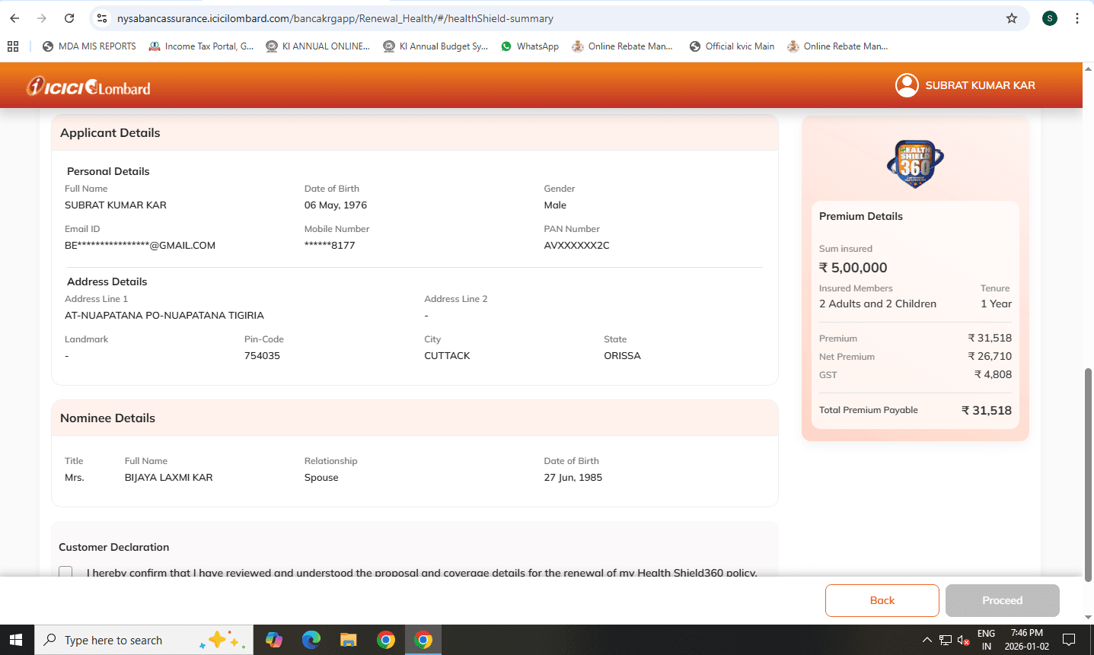Open the network status tray icon
This screenshot has height=655, width=1094.
tap(946, 640)
